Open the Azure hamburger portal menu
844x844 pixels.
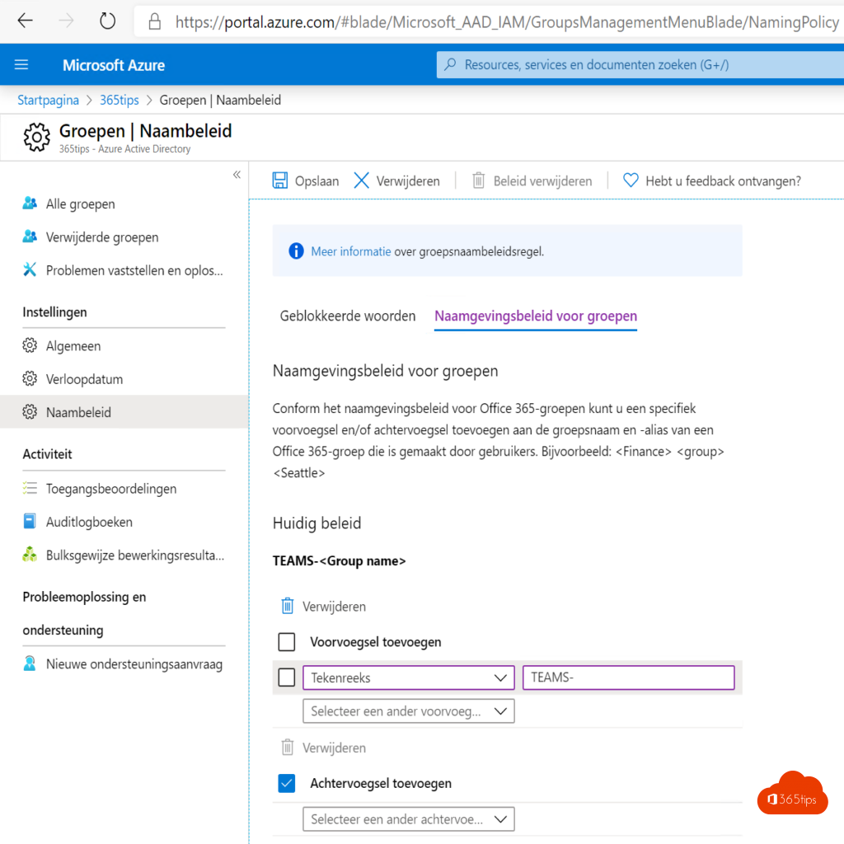tap(21, 64)
